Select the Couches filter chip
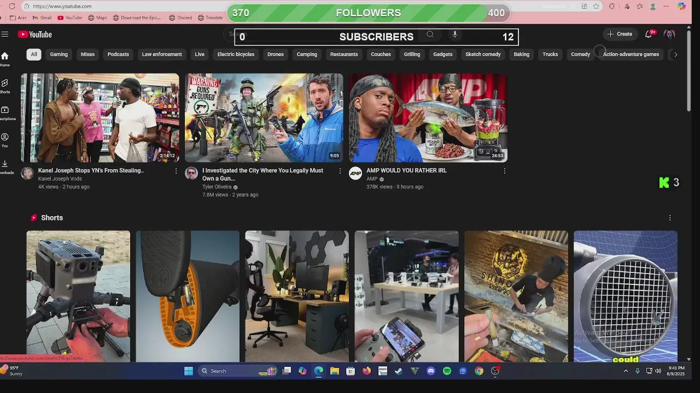 (x=381, y=54)
